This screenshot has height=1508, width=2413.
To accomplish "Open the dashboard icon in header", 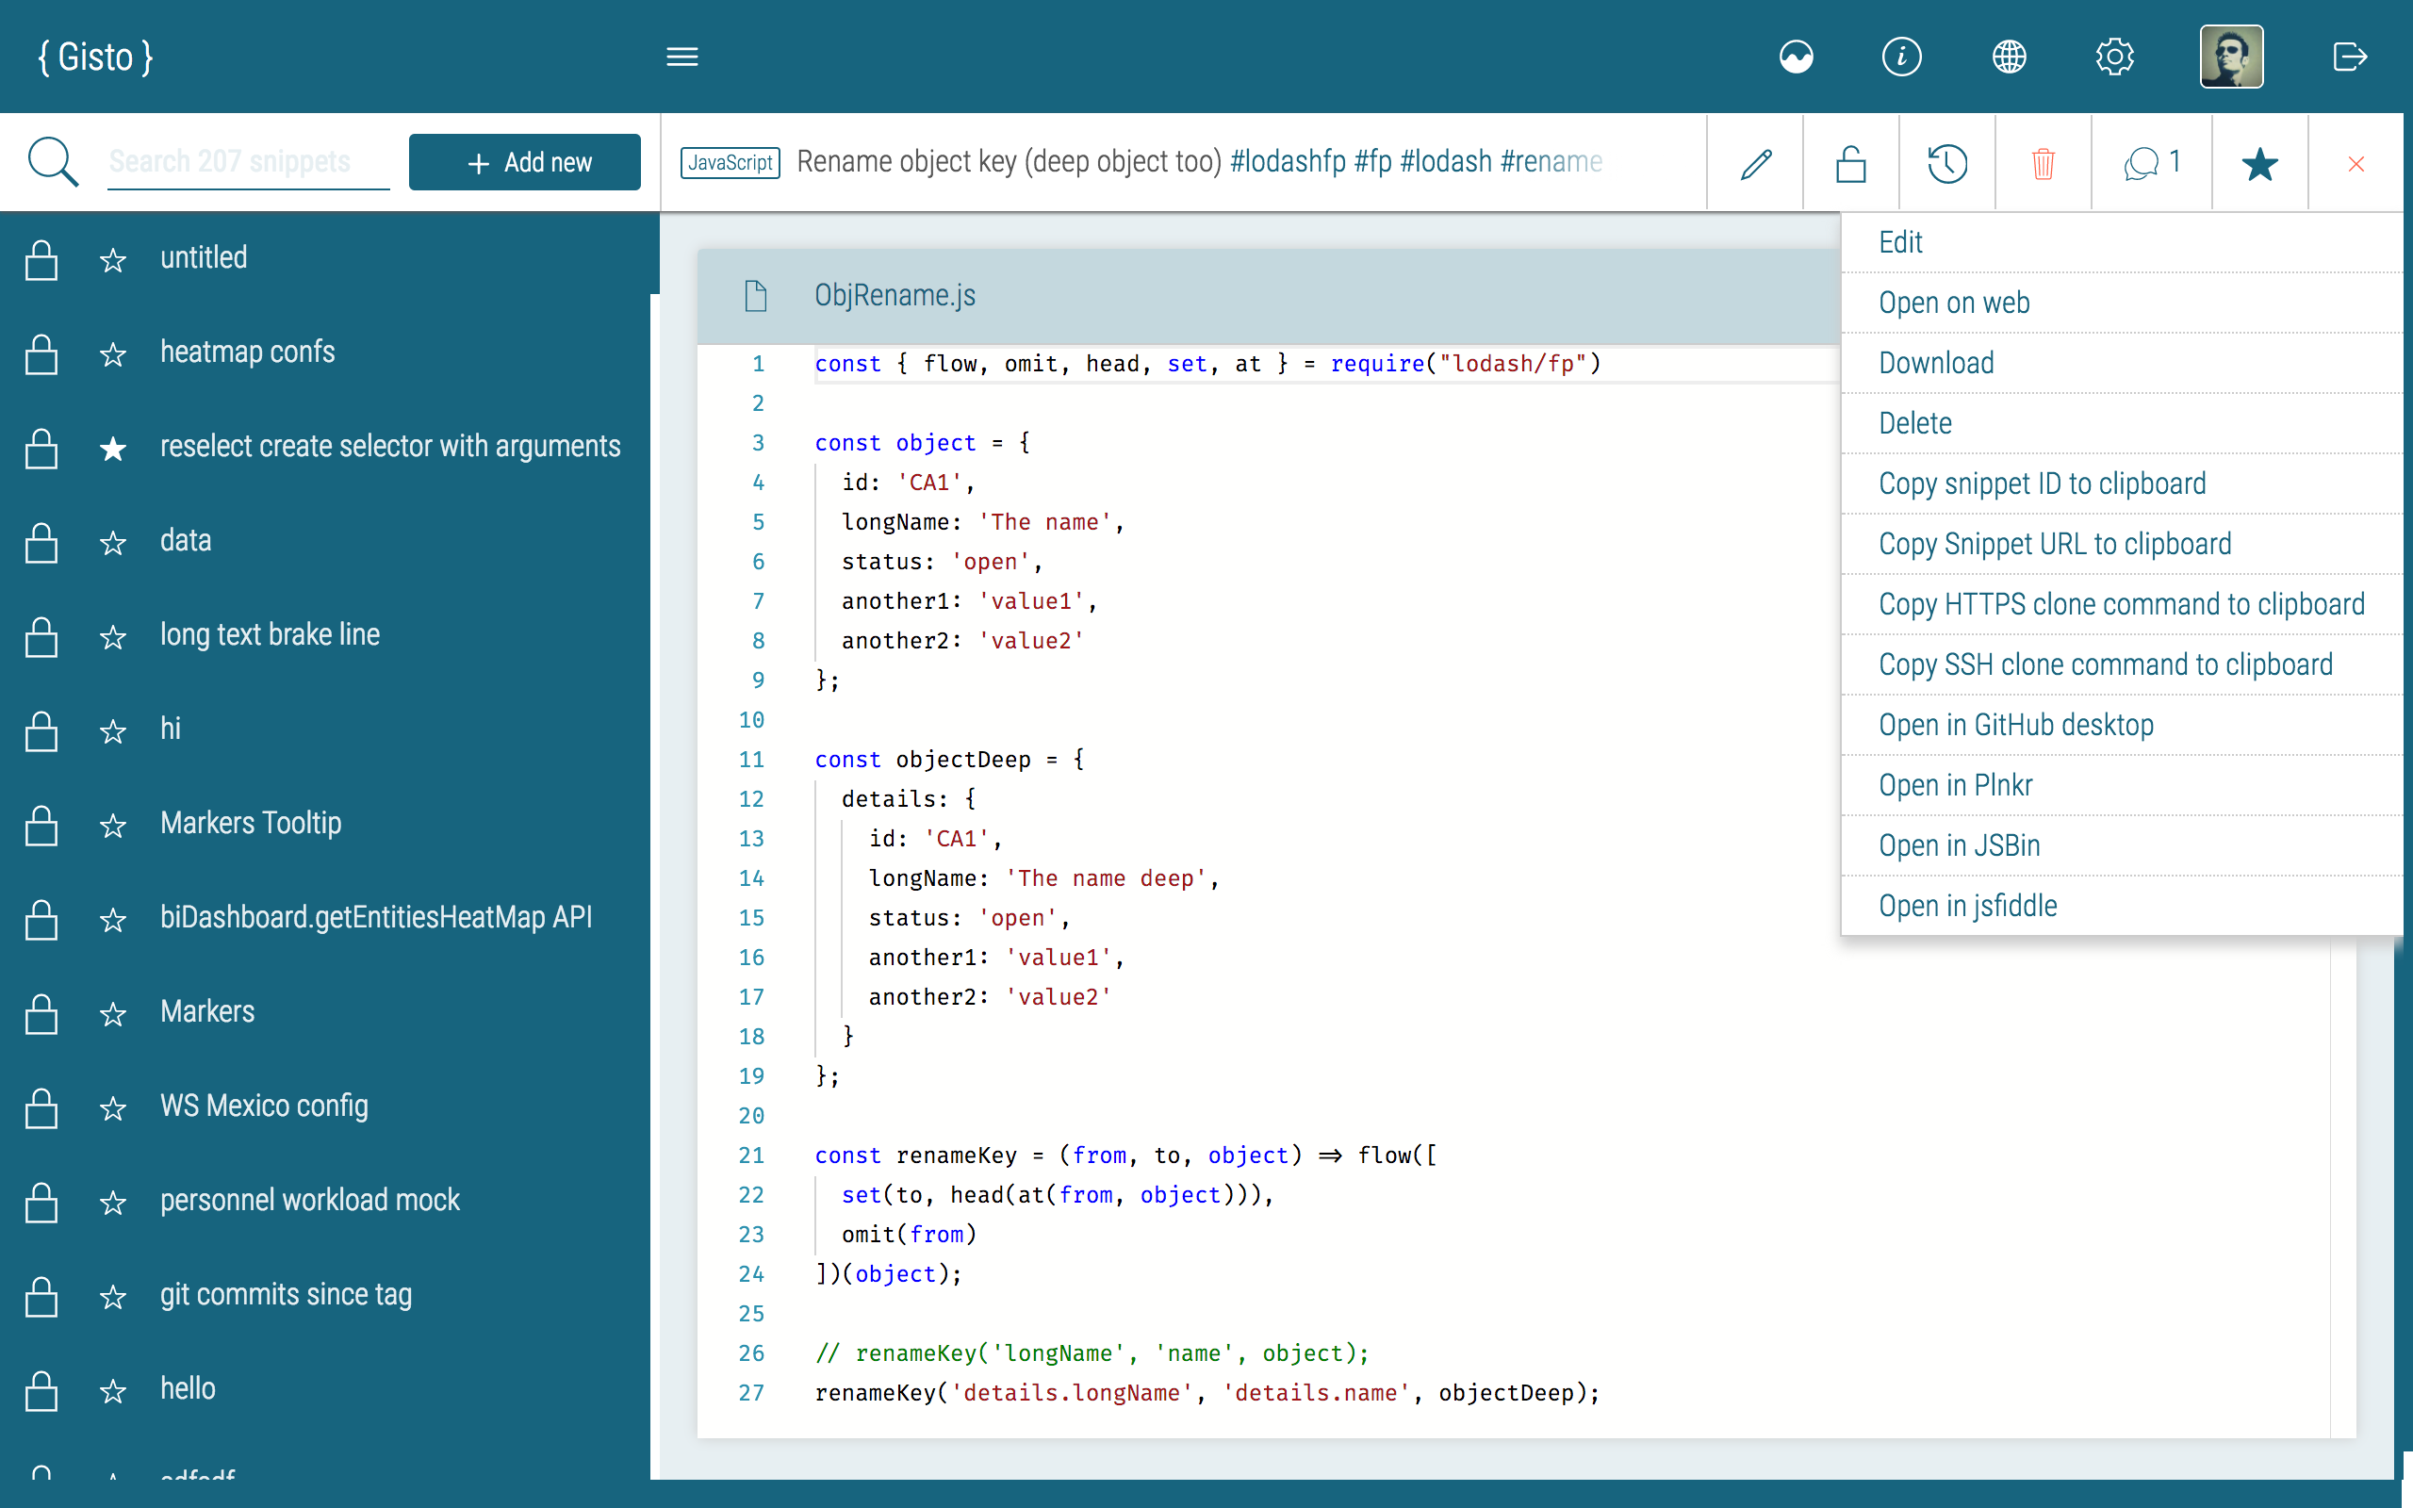I will click(1797, 57).
